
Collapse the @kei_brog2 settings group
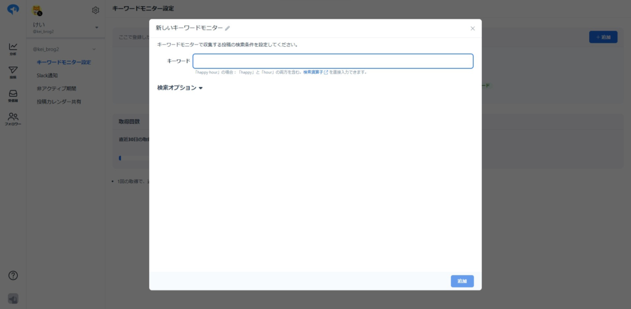click(94, 49)
